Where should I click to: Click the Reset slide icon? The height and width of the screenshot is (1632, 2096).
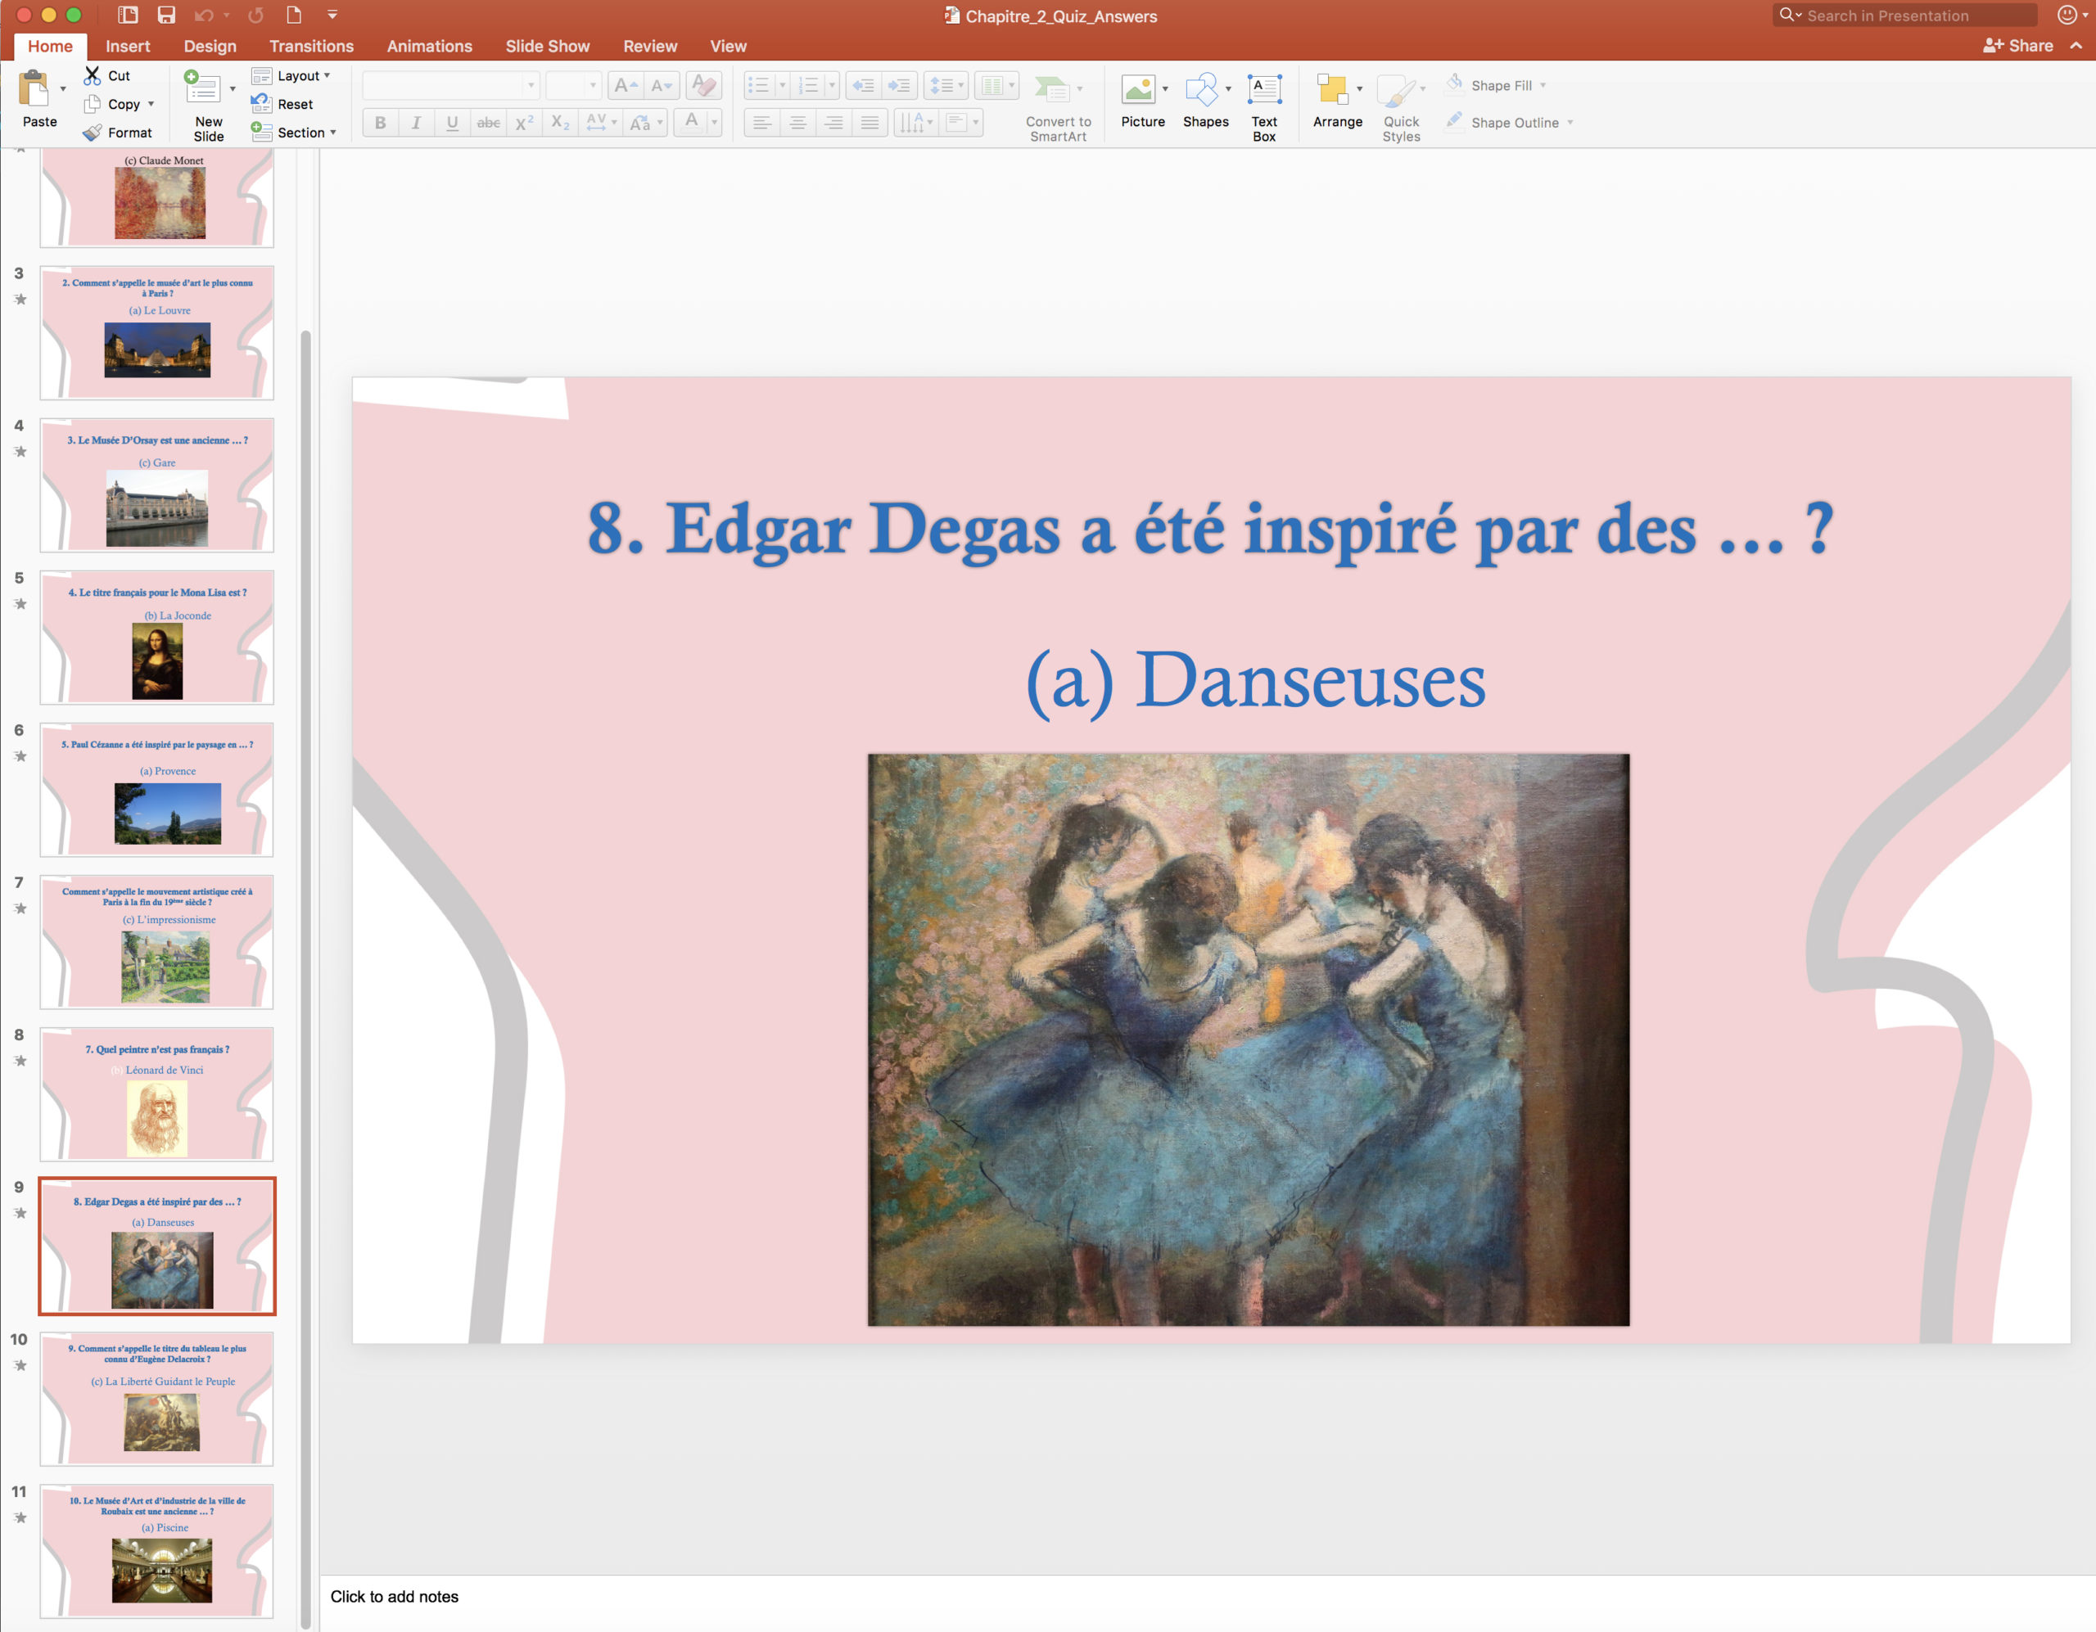coord(260,104)
